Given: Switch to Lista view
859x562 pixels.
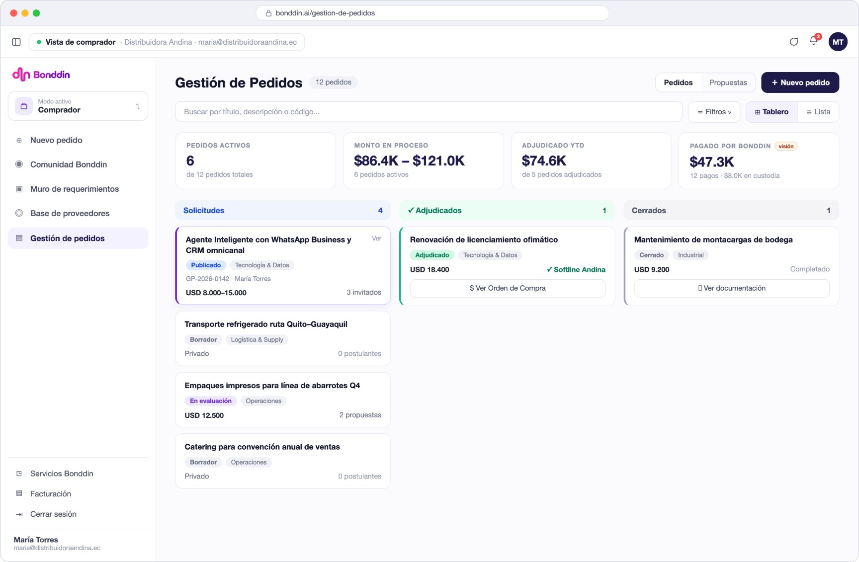Looking at the screenshot, I should (818, 112).
